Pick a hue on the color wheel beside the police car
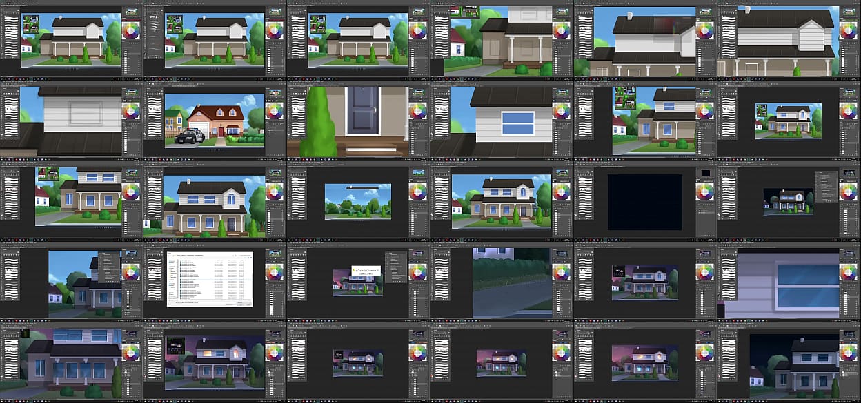The width and height of the screenshot is (861, 403). point(274,110)
